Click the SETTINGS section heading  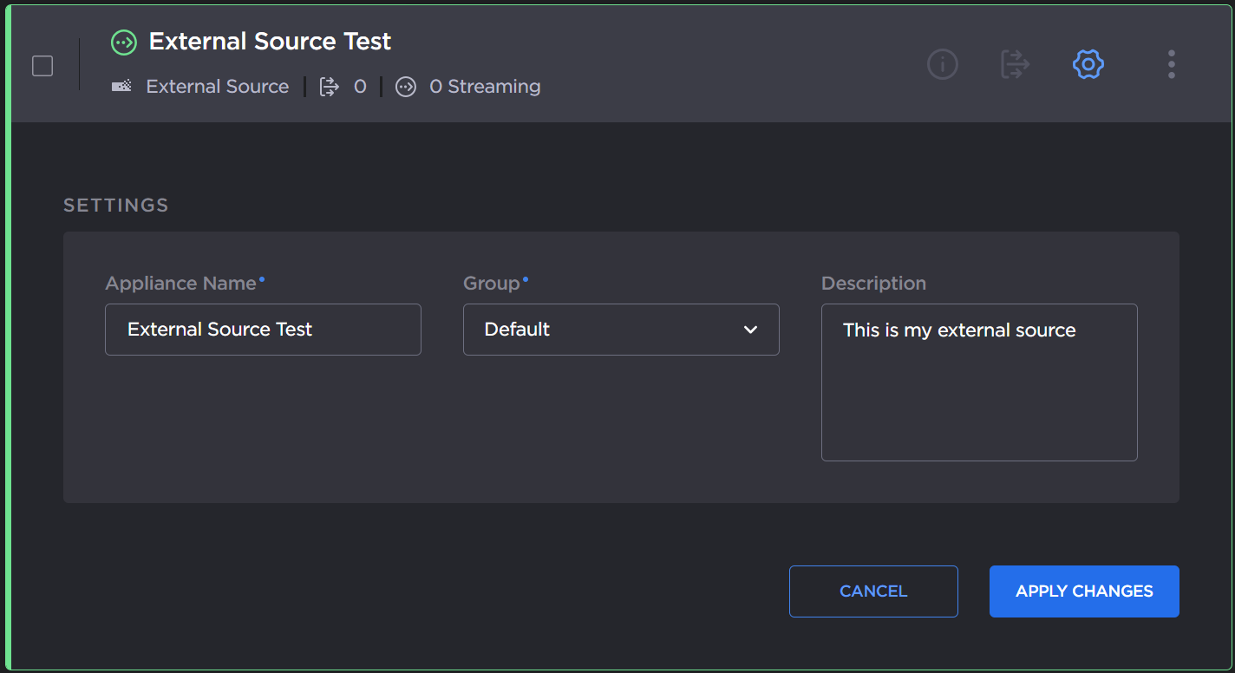tap(116, 206)
